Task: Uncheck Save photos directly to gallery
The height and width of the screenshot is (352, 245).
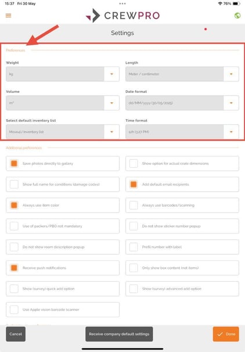Action: tap(14, 163)
